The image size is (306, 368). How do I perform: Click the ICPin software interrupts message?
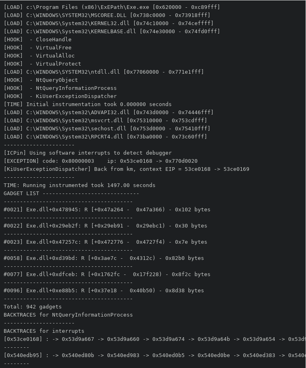click(x=87, y=153)
